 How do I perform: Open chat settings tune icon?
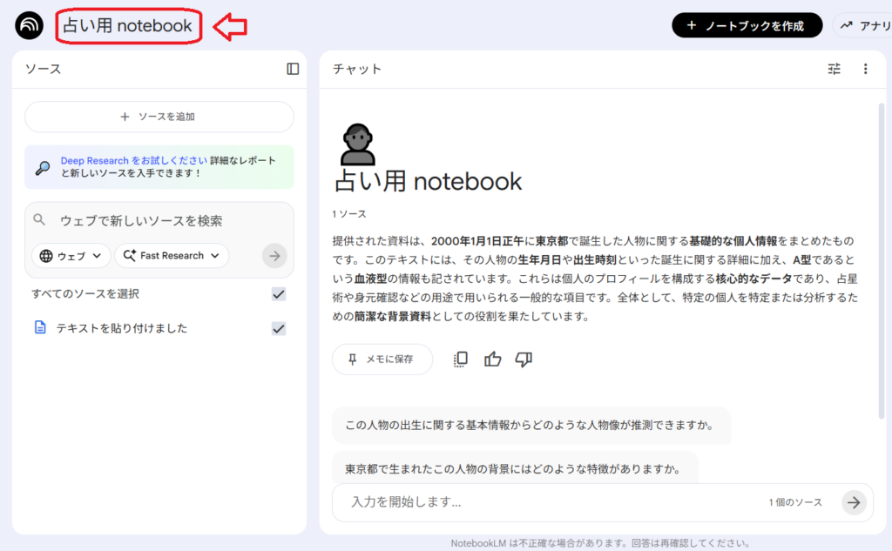[835, 69]
